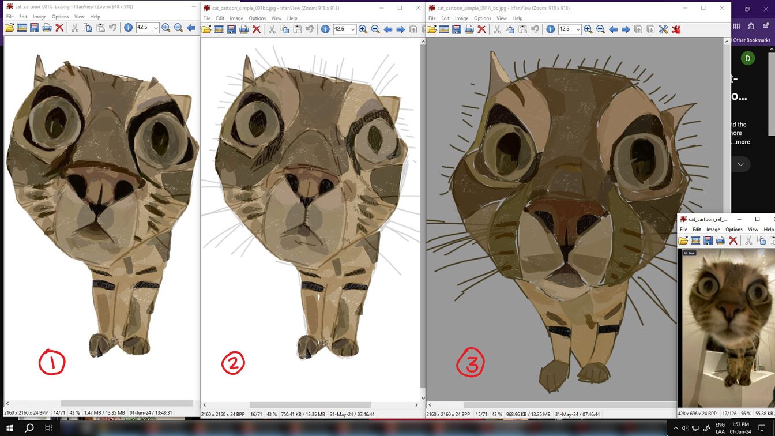Open Options menu in cat_cartoon_ref window
Screen dimensions: 775x436
pyautogui.click(x=734, y=230)
